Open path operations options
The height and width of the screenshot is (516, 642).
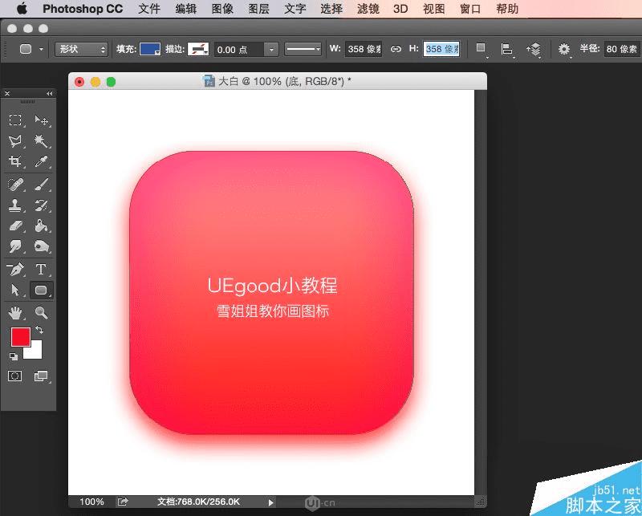tap(481, 49)
